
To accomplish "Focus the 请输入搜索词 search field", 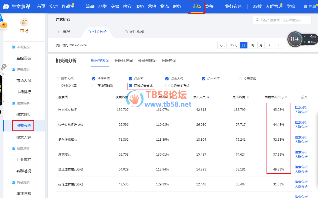I will pyautogui.click(x=282, y=20).
